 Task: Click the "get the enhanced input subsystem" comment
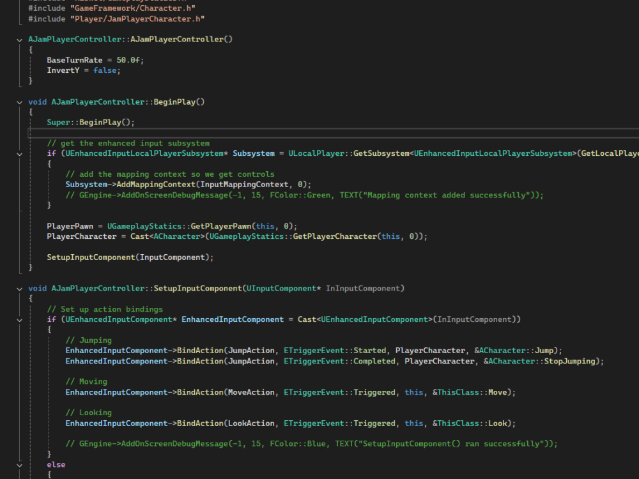click(x=128, y=143)
